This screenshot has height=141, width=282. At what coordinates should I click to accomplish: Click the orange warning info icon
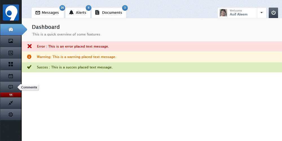click(x=29, y=57)
